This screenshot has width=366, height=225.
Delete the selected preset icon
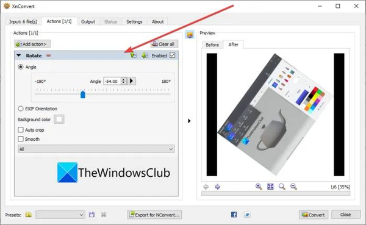pyautogui.click(x=104, y=215)
